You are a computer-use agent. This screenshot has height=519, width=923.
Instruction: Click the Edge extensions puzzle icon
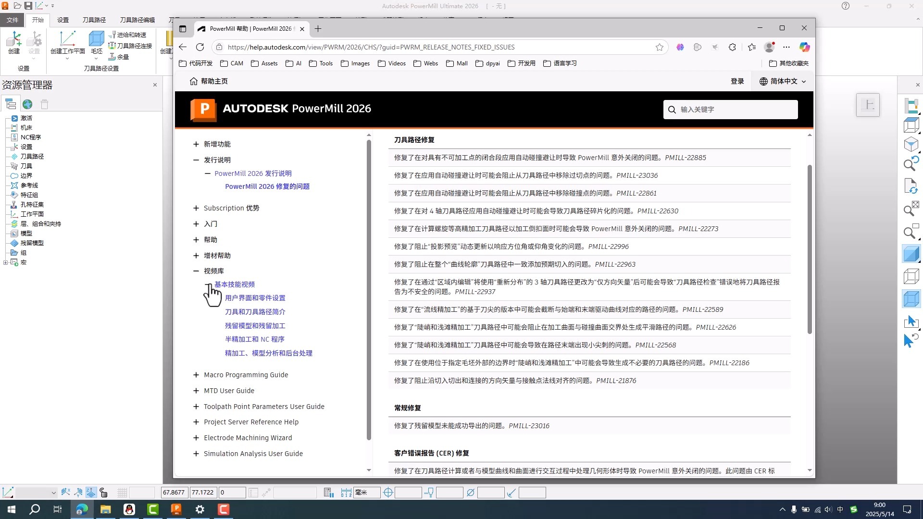732,47
